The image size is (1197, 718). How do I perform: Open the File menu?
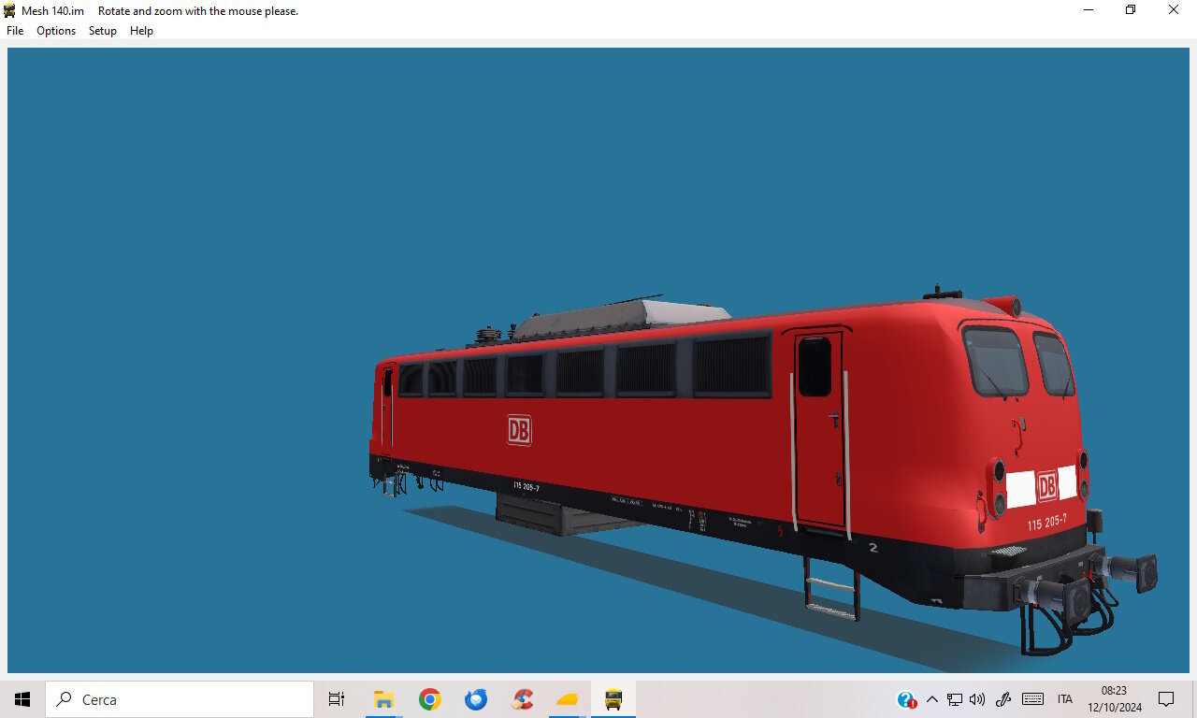click(15, 31)
